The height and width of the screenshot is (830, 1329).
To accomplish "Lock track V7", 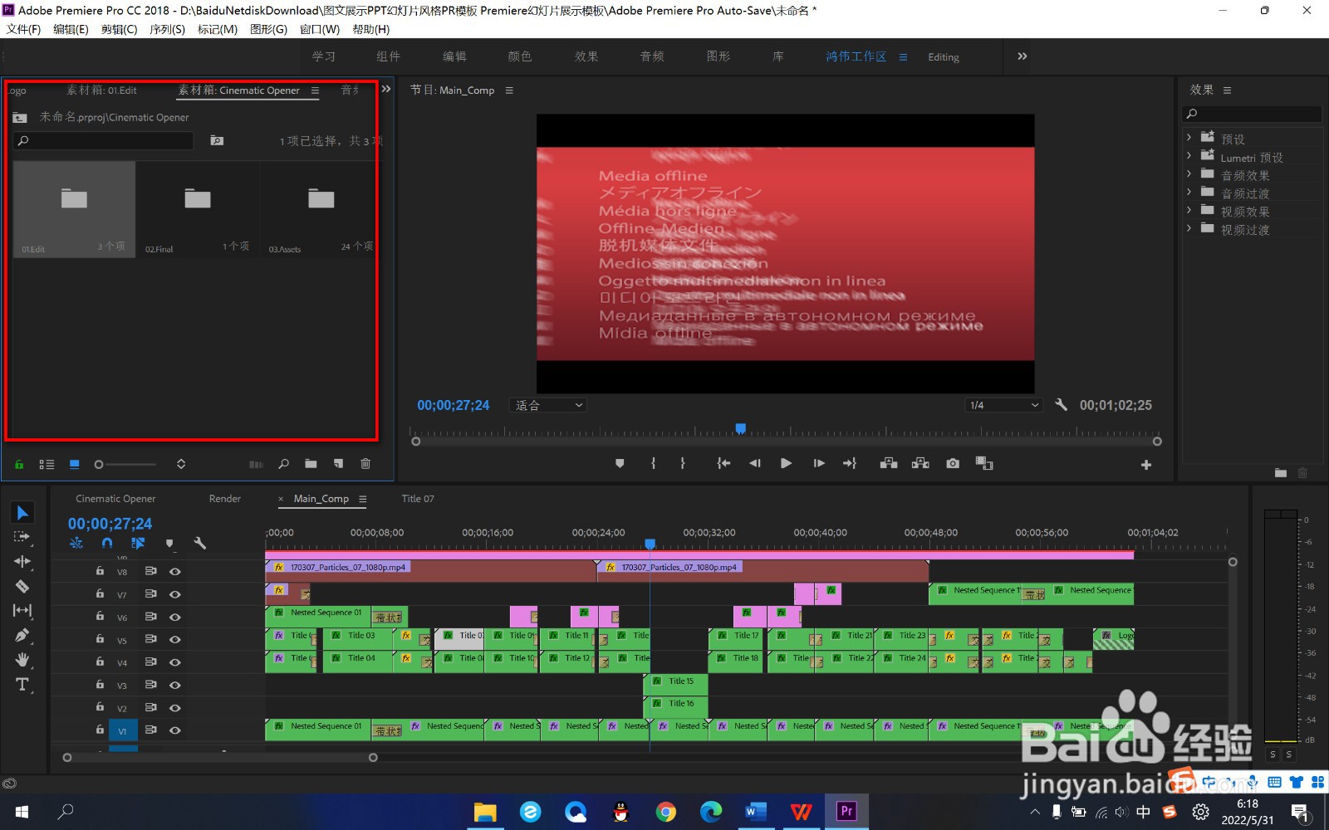I will (100, 593).
